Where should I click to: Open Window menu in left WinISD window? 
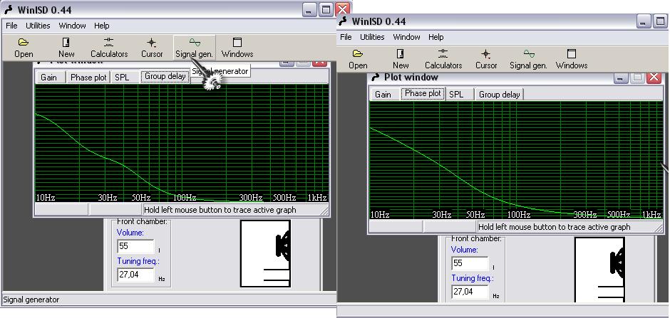(x=72, y=26)
